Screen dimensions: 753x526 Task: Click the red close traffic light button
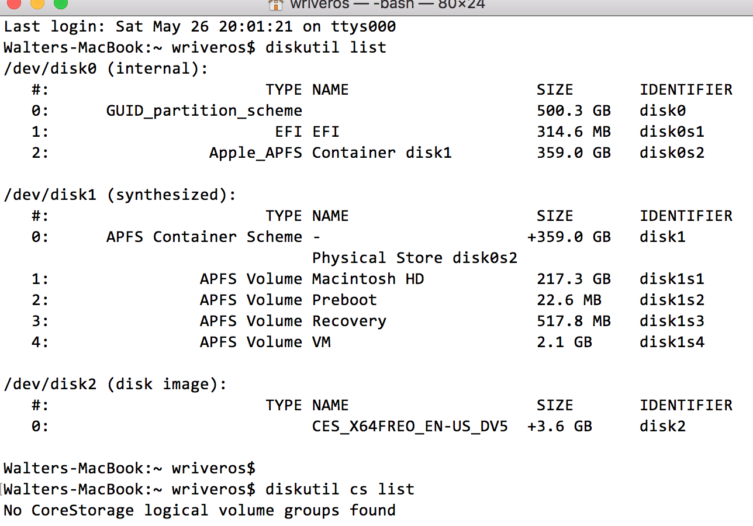tap(13, 5)
